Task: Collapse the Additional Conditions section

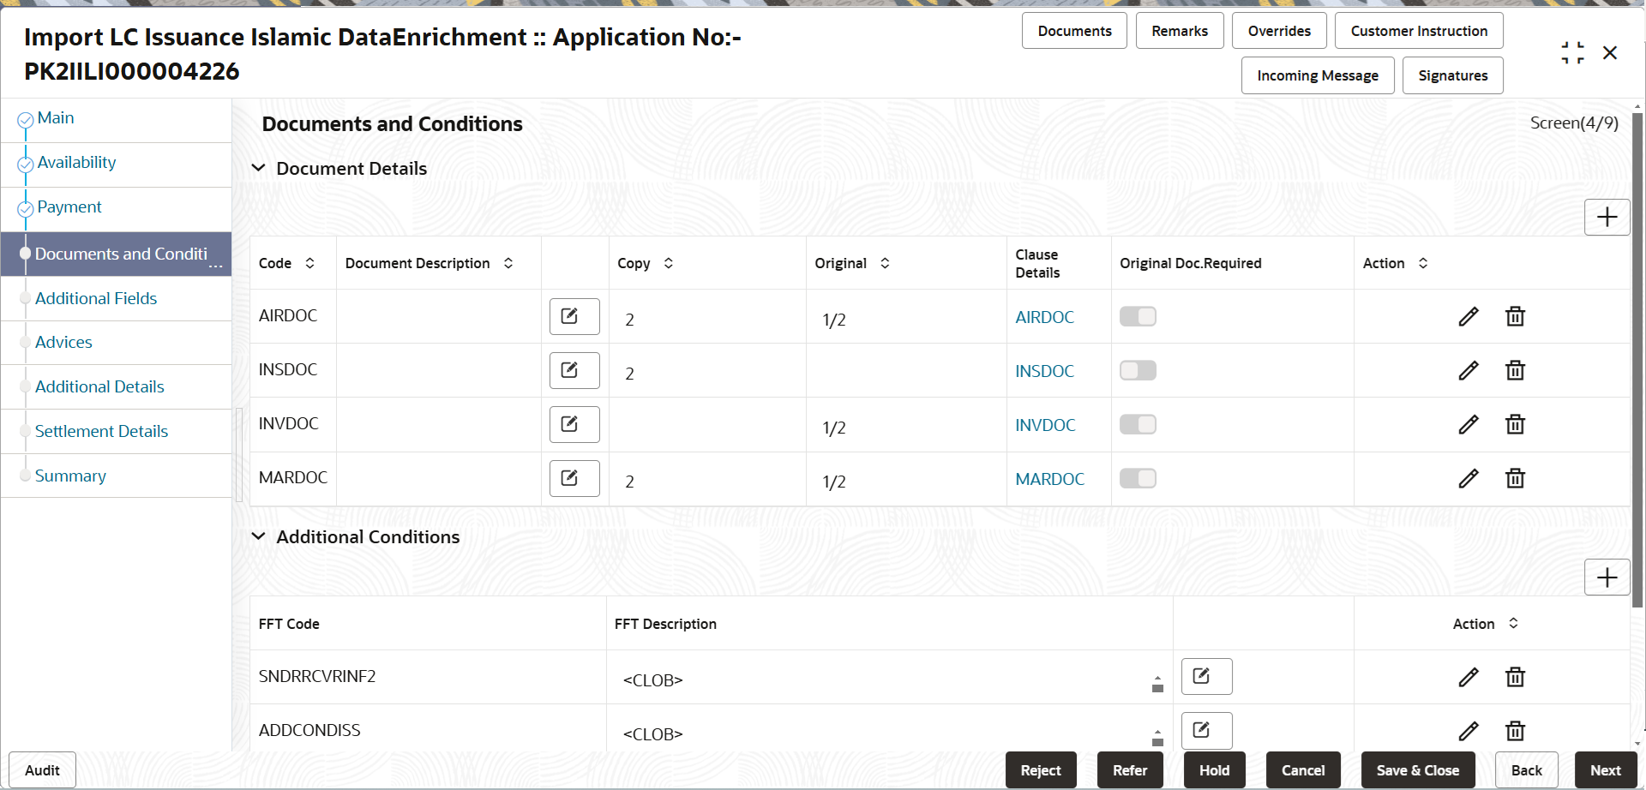Action: tap(258, 536)
